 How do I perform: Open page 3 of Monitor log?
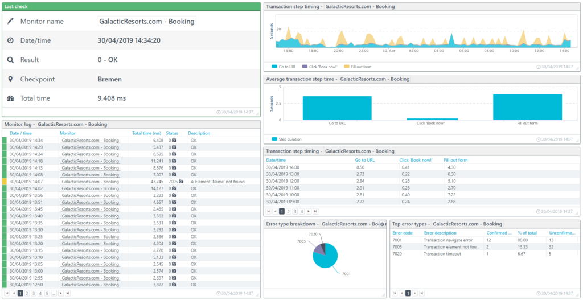(x=34, y=293)
